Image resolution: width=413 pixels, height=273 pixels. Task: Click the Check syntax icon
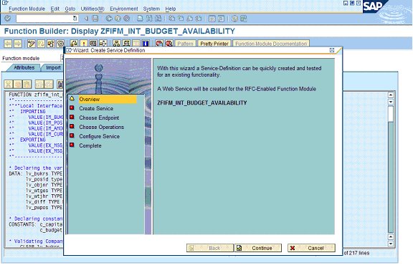[x=74, y=44]
